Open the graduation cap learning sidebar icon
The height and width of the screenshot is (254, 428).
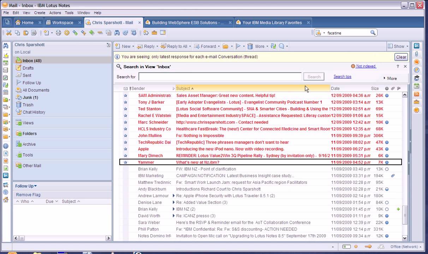click(x=417, y=78)
